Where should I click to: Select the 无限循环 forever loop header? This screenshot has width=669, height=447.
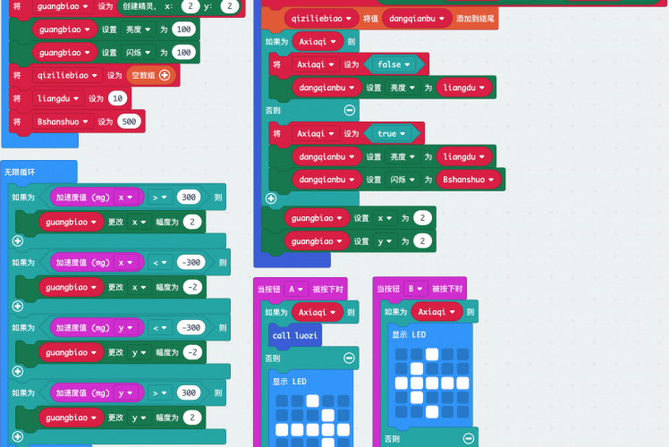[x=23, y=171]
